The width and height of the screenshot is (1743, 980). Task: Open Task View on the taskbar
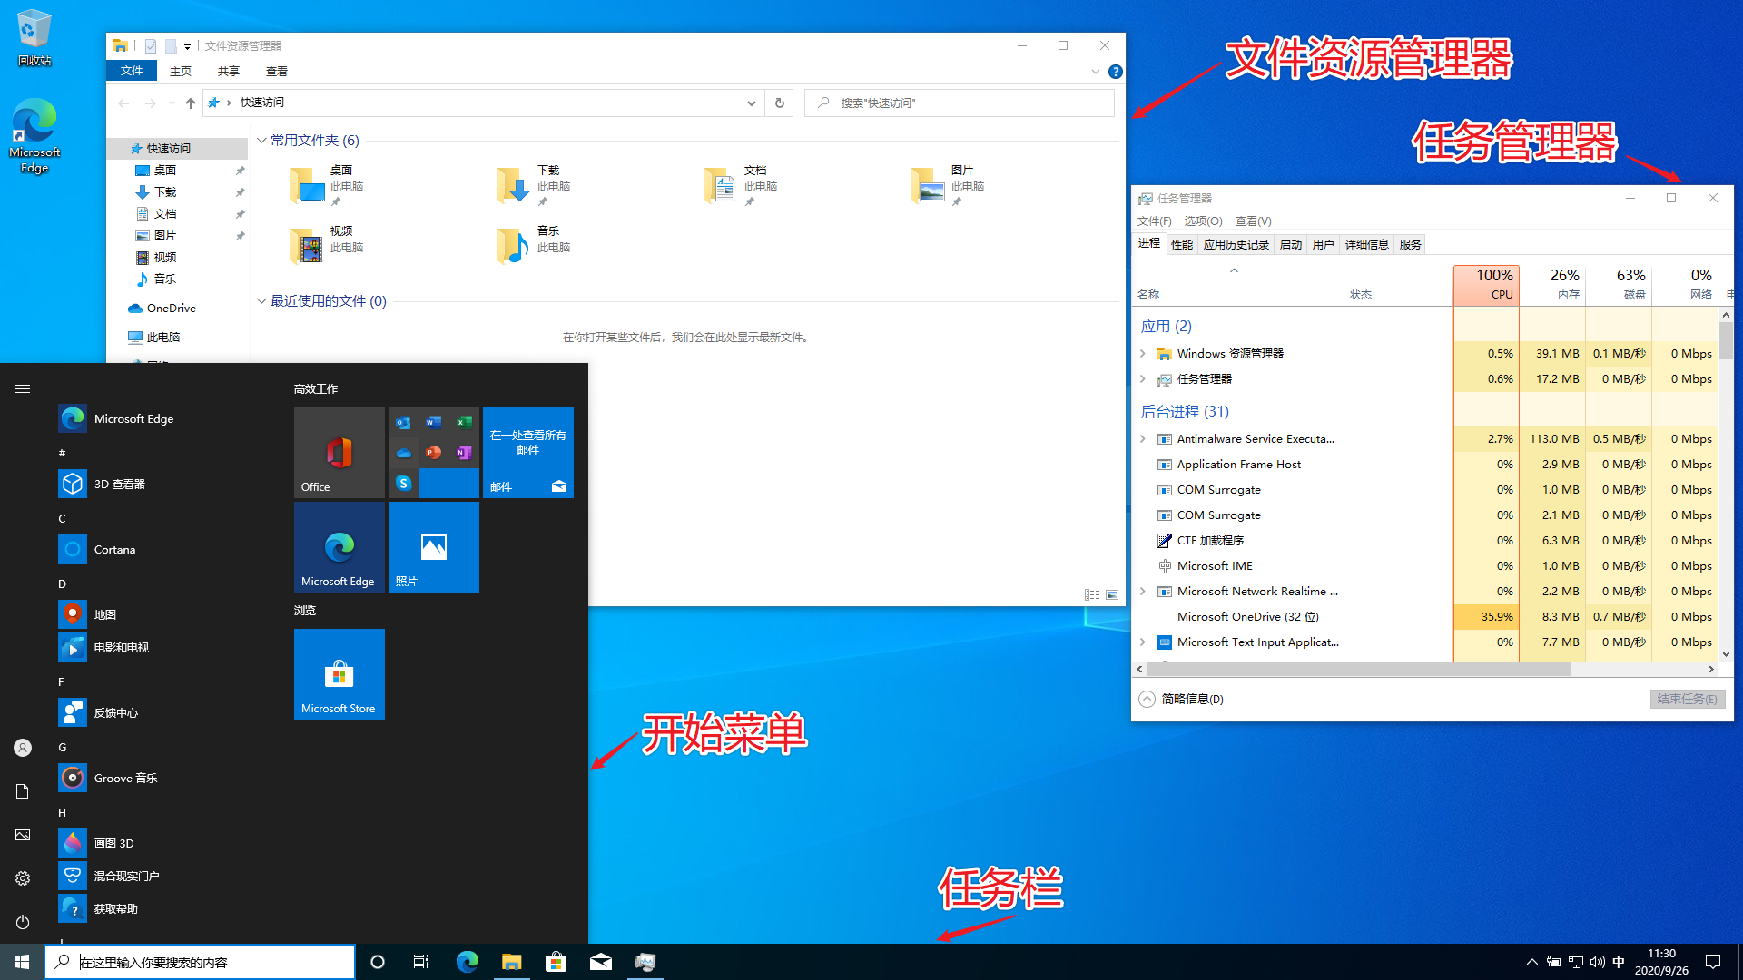[421, 962]
